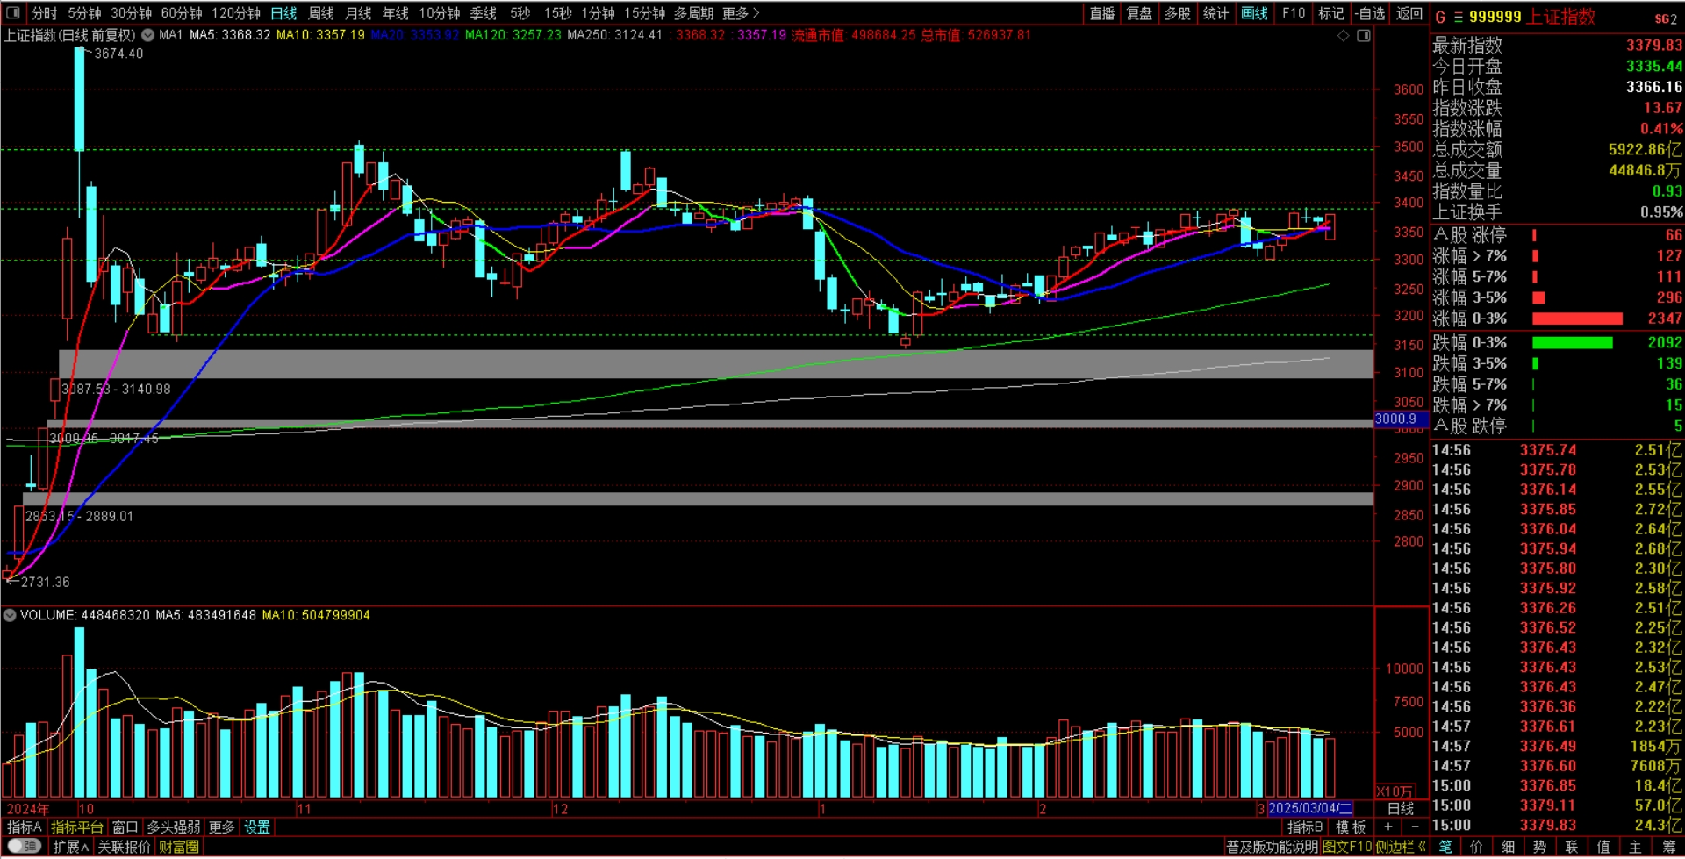Select 势 trend tab in side panel
Screen dimensions: 1685x859
point(1540,847)
